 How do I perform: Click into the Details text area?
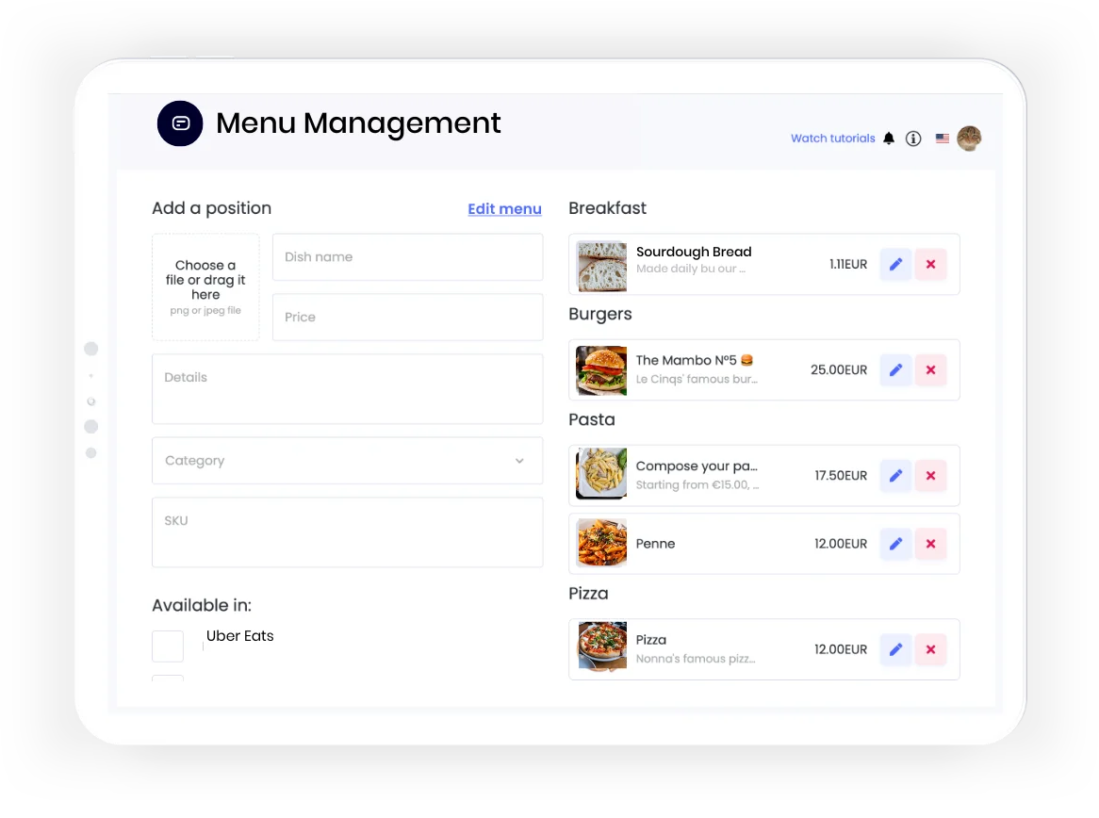348,389
